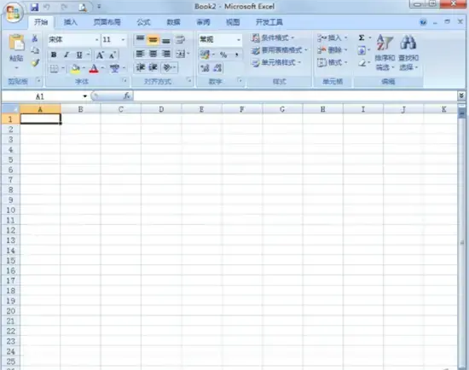Image resolution: width=469 pixels, height=370 pixels.
Task: Toggle Underline formatting
Action: coord(79,55)
